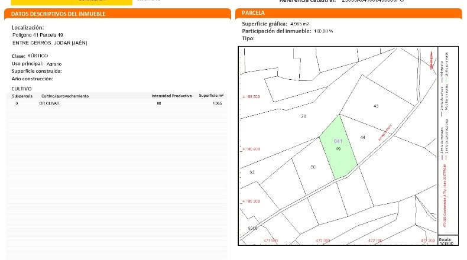Viewport: 467px width, 260px height.
Task: Click the '100,00 %' participation value
Action: coord(323,31)
